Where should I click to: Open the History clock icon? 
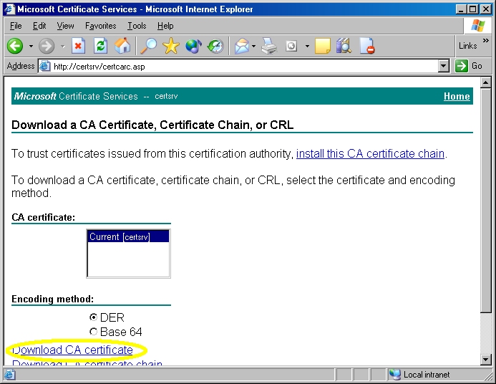click(x=215, y=47)
